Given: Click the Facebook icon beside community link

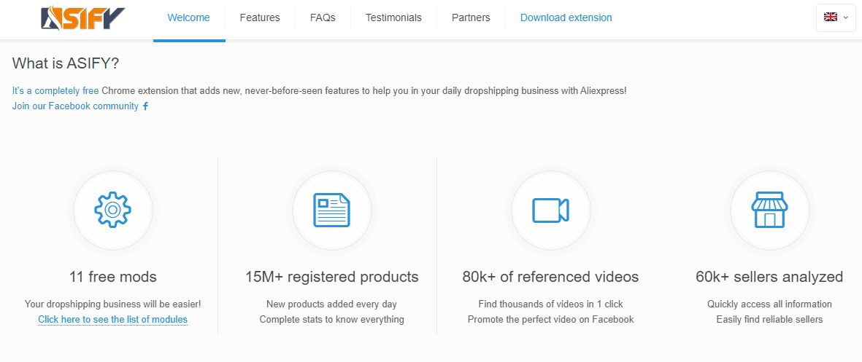Looking at the screenshot, I should [145, 106].
